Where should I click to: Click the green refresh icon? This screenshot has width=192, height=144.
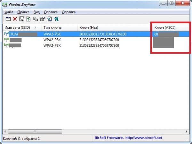28,19
